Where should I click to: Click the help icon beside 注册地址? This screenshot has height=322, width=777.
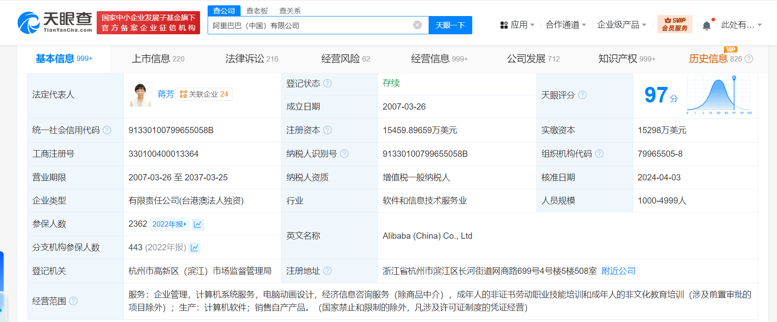(x=327, y=271)
